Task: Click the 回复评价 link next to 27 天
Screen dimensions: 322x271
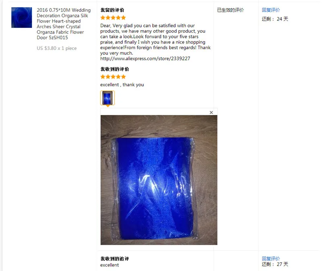Action: pyautogui.click(x=270, y=258)
